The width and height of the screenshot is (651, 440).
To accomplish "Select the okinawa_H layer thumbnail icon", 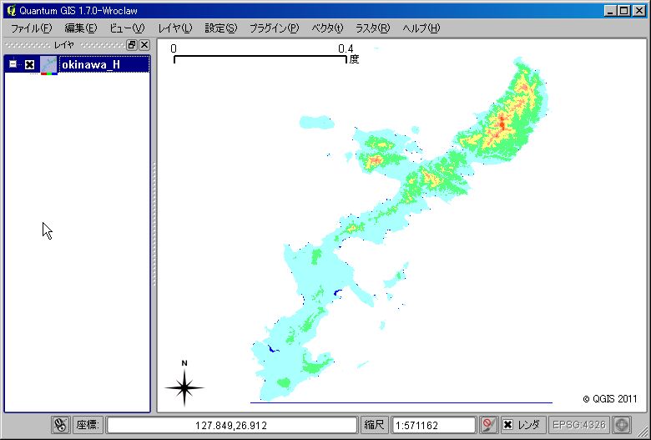I will pos(48,65).
